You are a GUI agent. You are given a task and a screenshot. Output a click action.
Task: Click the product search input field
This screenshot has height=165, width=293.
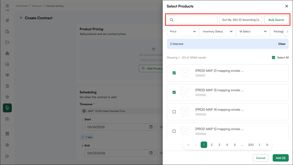coord(192,20)
